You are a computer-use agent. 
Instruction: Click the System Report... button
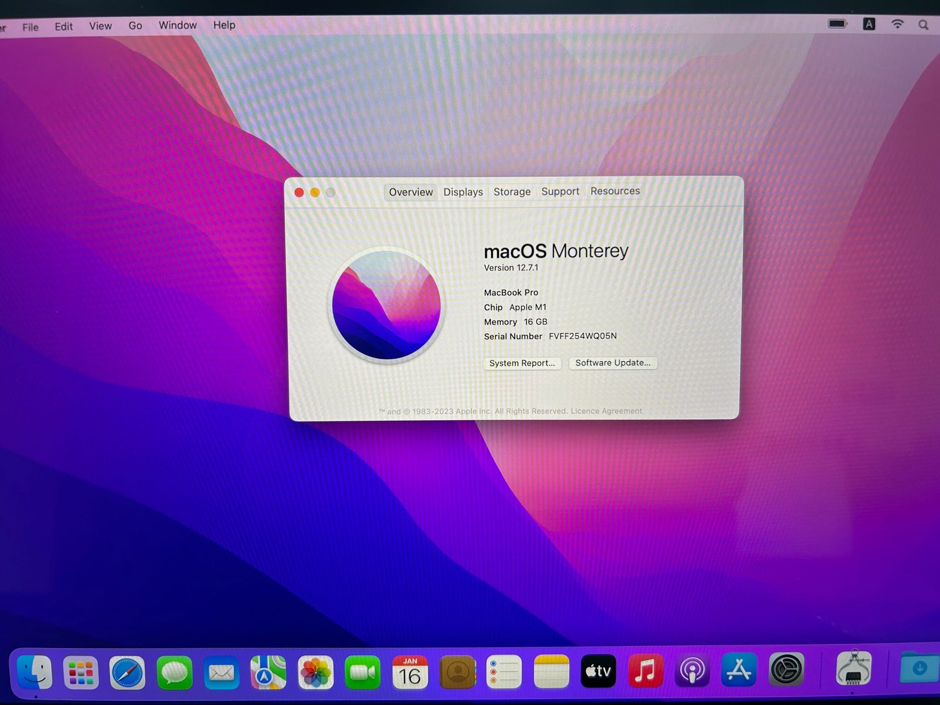[x=522, y=363]
